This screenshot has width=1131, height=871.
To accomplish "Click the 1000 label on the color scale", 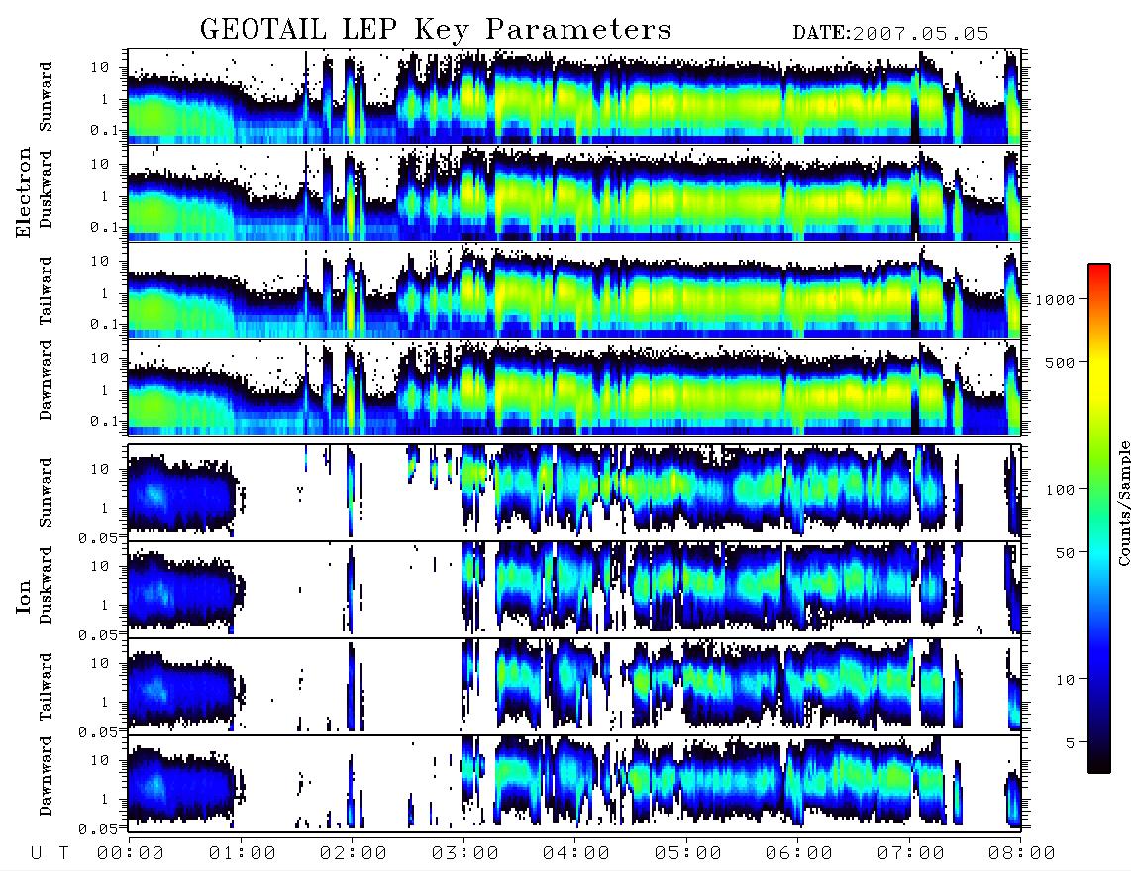I will tap(1055, 300).
